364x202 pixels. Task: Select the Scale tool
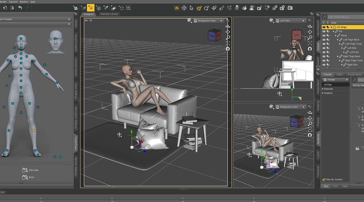pos(222,8)
